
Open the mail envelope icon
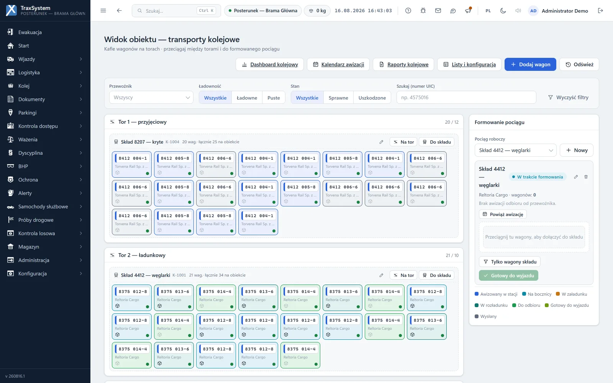[x=438, y=11]
